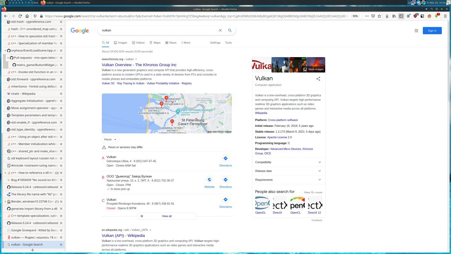
Task: Open the More search categories menu
Action: pos(186,43)
